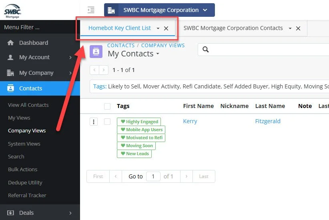This screenshot has height=220, width=329.
Task: Open the Dedupe Utility
Action: tap(25, 183)
